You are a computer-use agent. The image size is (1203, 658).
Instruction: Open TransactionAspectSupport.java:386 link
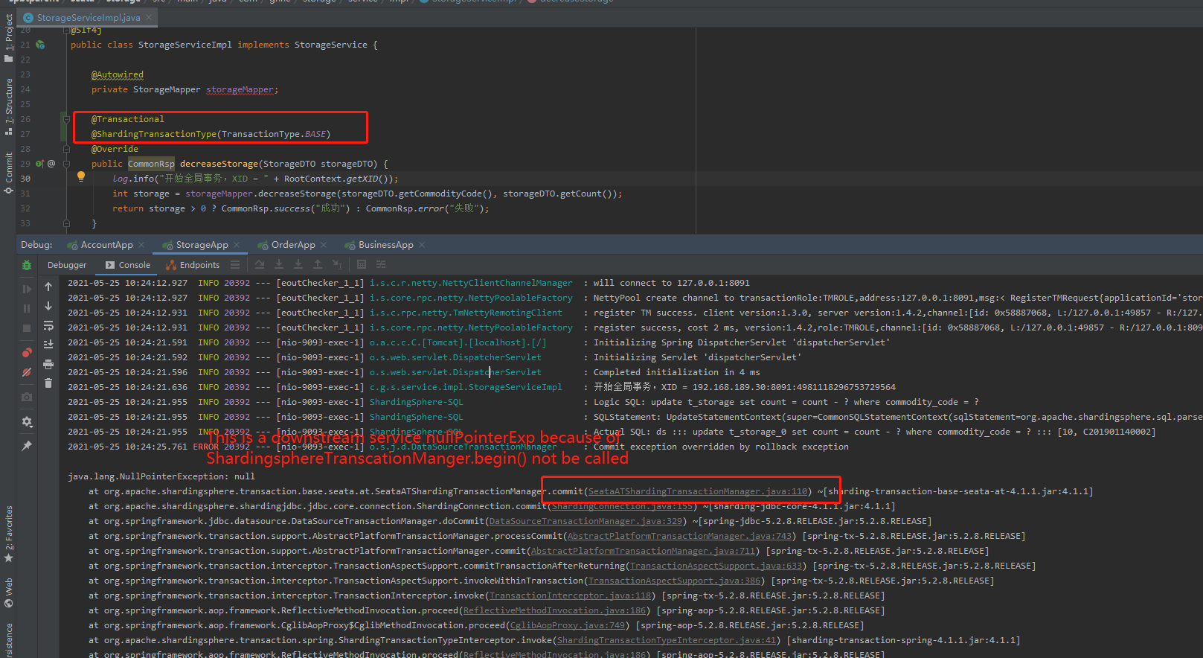(674, 581)
